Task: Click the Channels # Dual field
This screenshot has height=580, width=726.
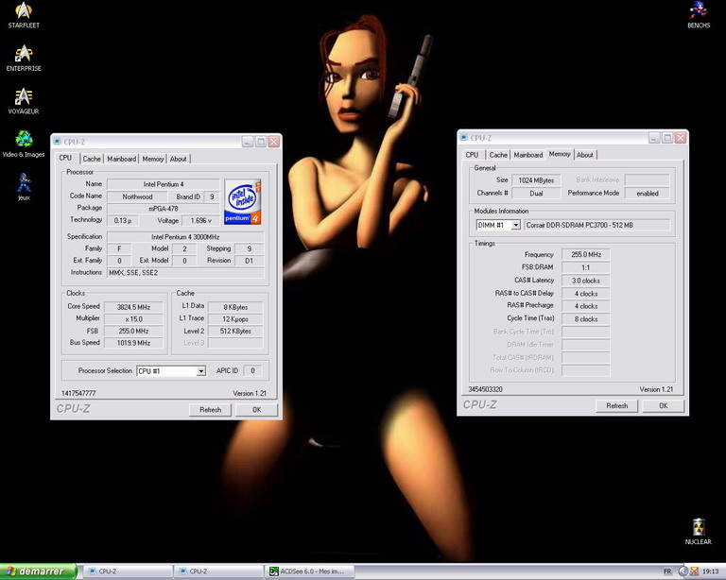Action: (536, 194)
